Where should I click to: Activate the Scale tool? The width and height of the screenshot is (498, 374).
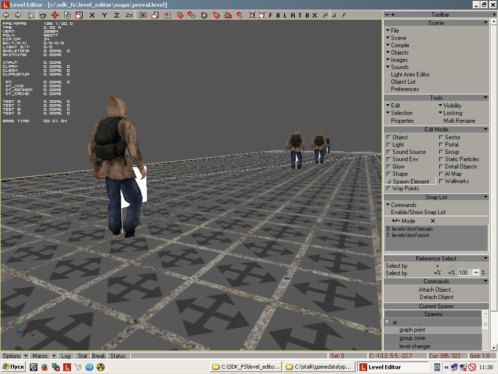tap(79, 15)
